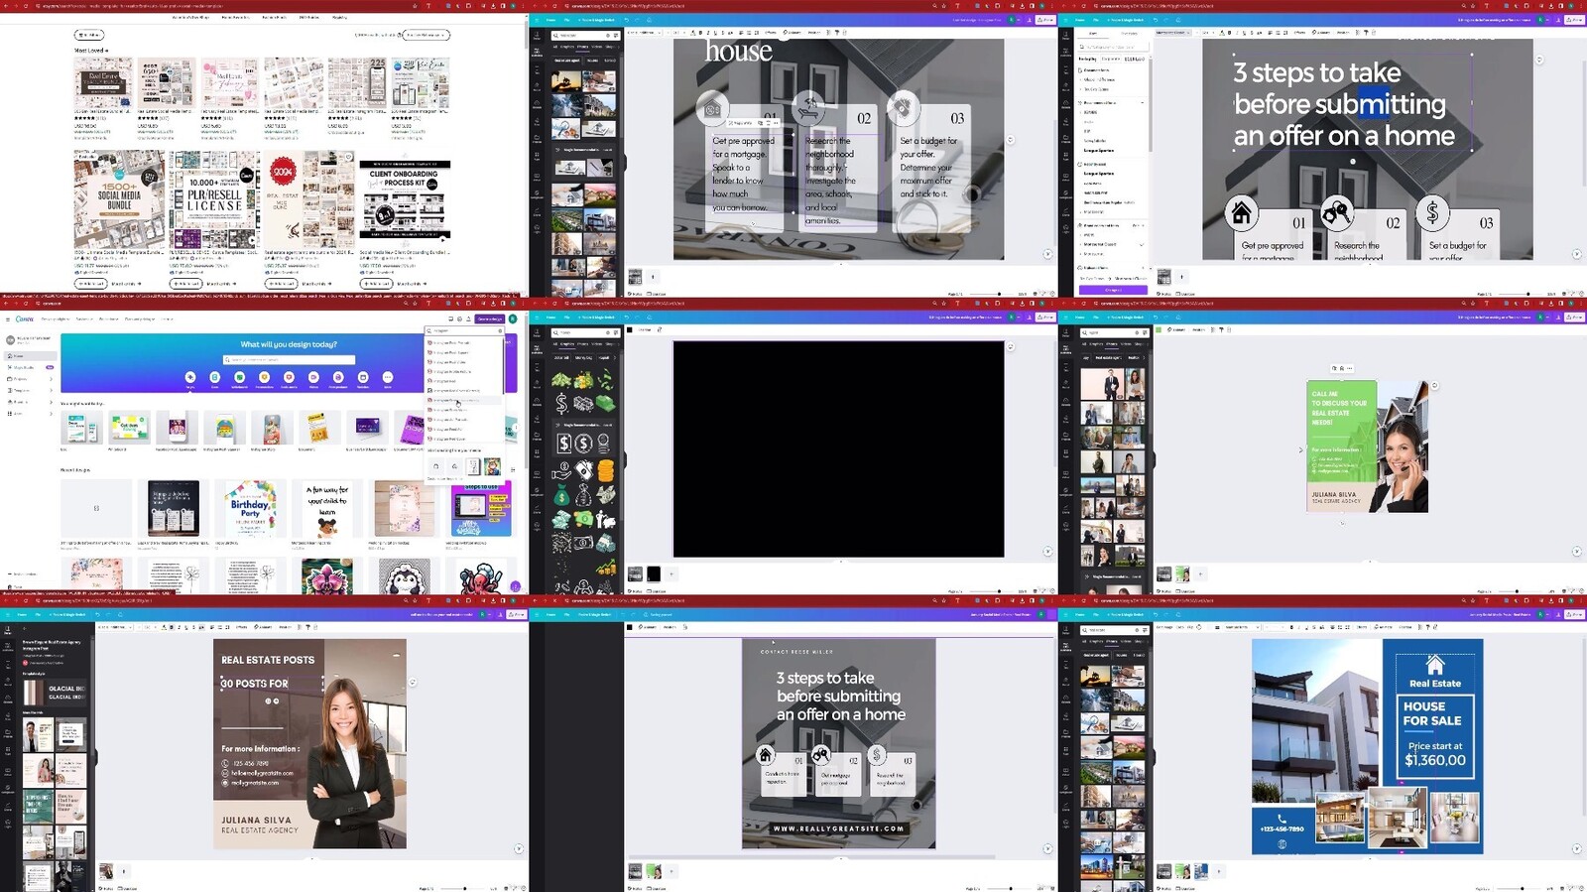The height and width of the screenshot is (892, 1587).
Task: Click black background color swatch above black canvas
Action: [x=629, y=329]
